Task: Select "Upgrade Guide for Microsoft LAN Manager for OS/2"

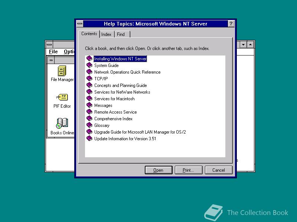Action: (x=140, y=132)
